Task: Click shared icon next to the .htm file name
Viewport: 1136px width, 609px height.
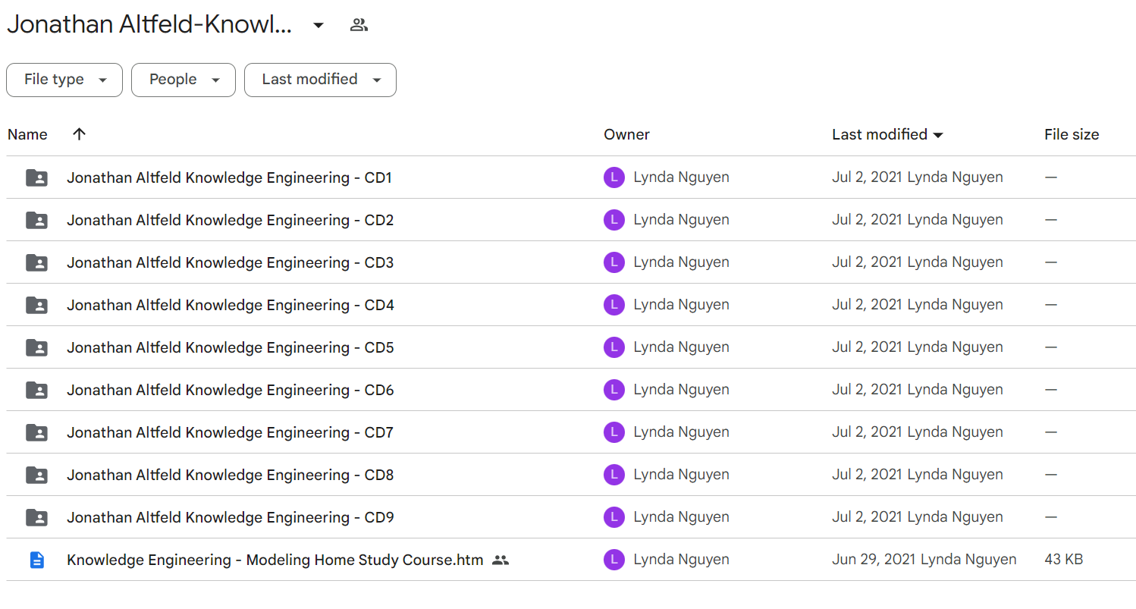Action: point(500,560)
